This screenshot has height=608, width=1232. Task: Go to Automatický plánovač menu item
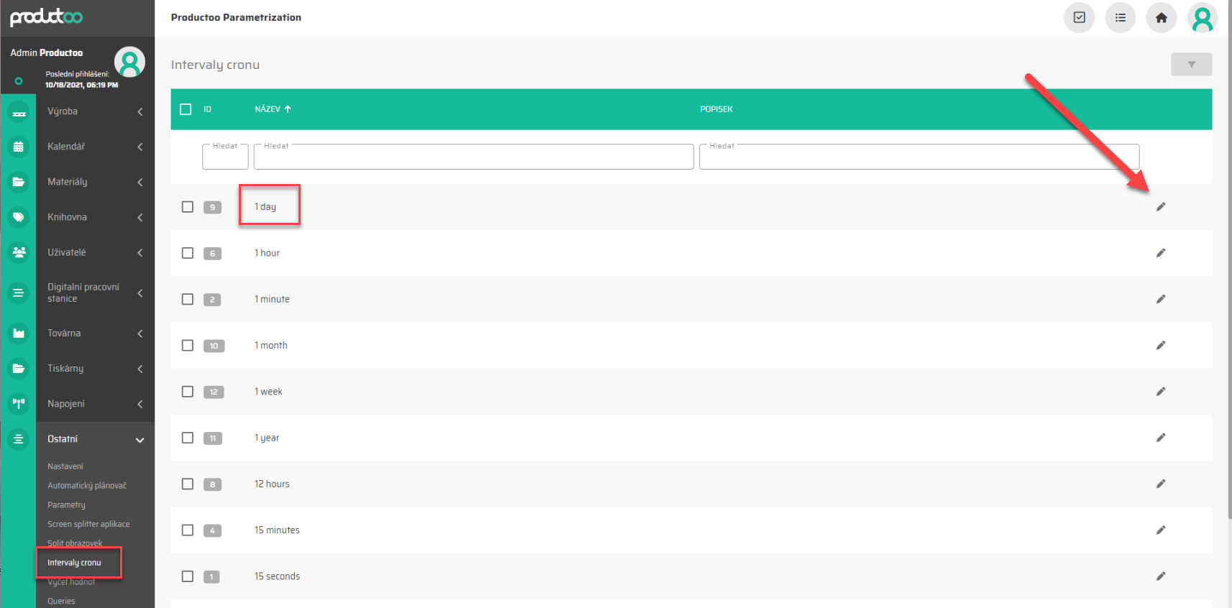click(86, 486)
